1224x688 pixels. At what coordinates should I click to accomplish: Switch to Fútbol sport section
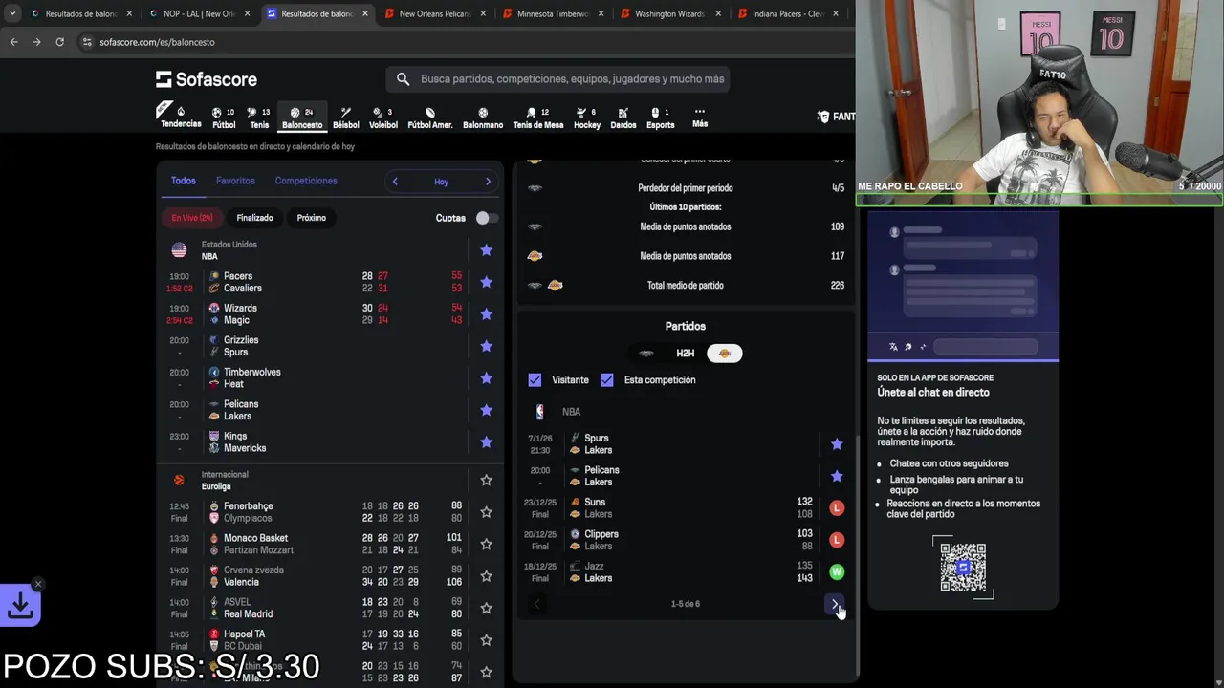coord(224,118)
